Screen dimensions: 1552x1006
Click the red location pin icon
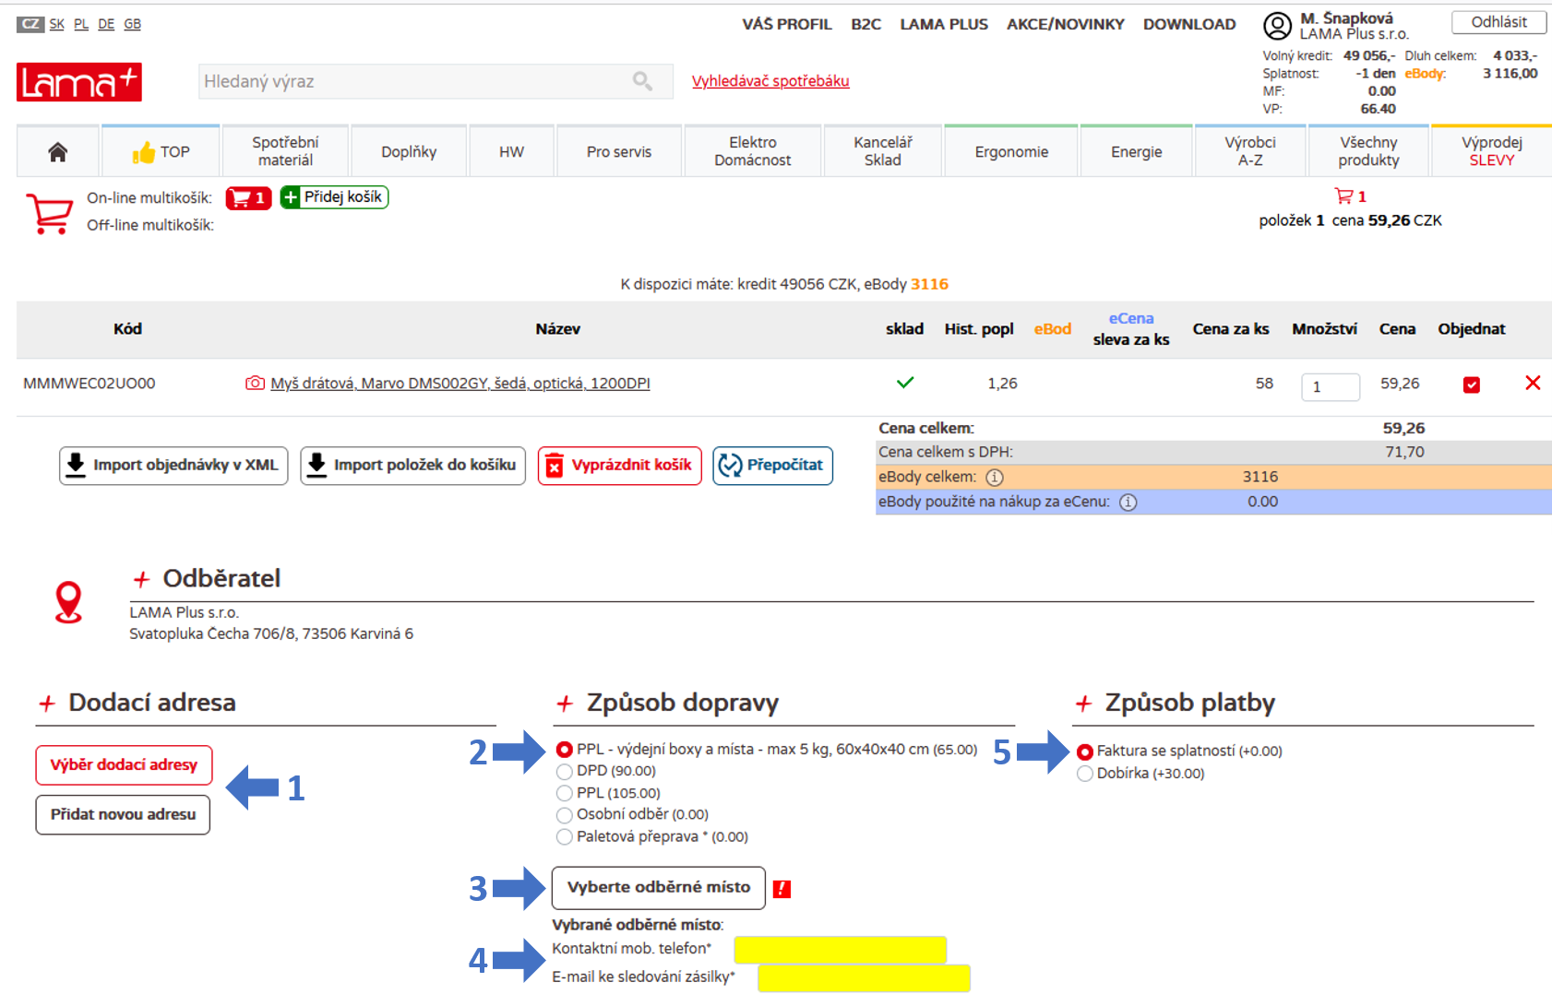(x=69, y=602)
